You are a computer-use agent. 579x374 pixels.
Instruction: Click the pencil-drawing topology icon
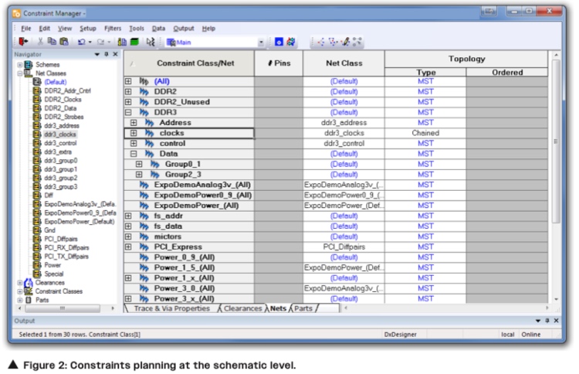pos(345,42)
